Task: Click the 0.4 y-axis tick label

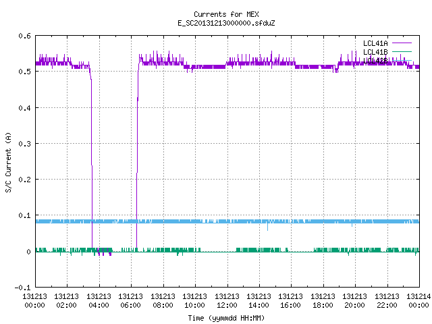Action: click(24, 108)
